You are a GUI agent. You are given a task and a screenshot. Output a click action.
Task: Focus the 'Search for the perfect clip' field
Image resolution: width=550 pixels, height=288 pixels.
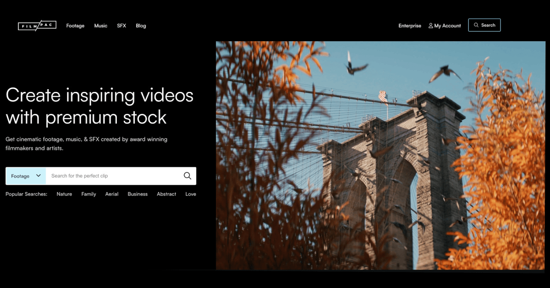115,176
